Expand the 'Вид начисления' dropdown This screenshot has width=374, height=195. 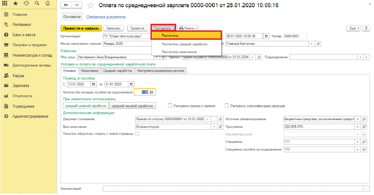[x=214, y=127]
